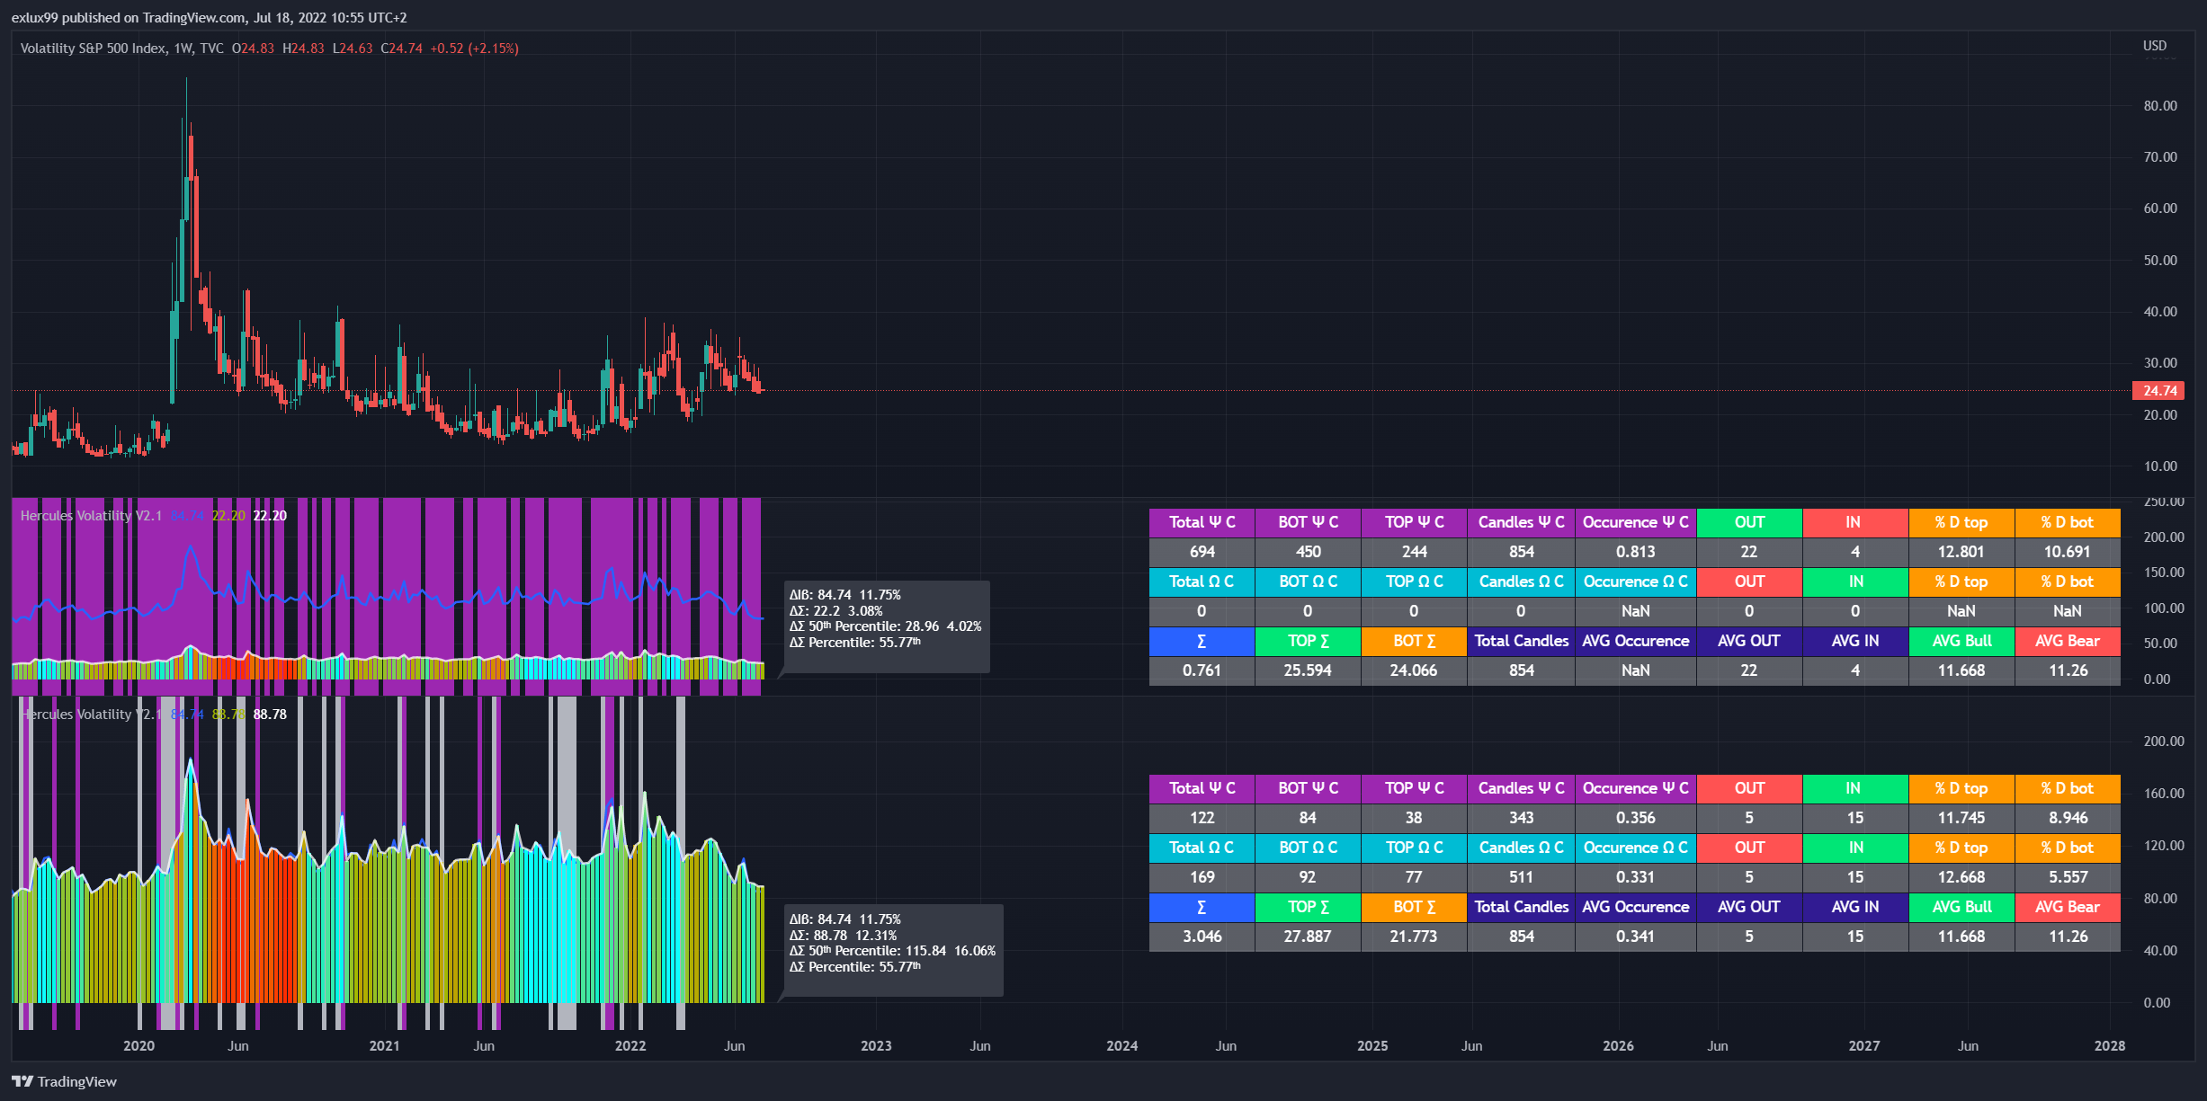Click the orange BOT Σ header in upper table

[x=1414, y=641]
